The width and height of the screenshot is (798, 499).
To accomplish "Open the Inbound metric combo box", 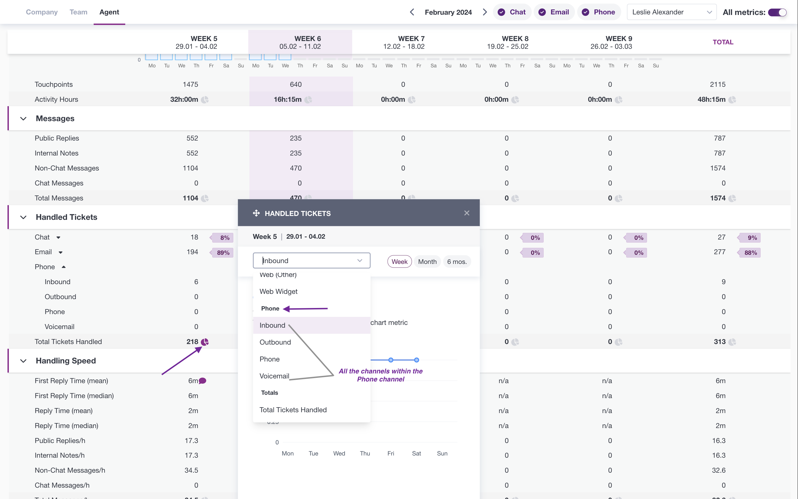I will pos(312,261).
